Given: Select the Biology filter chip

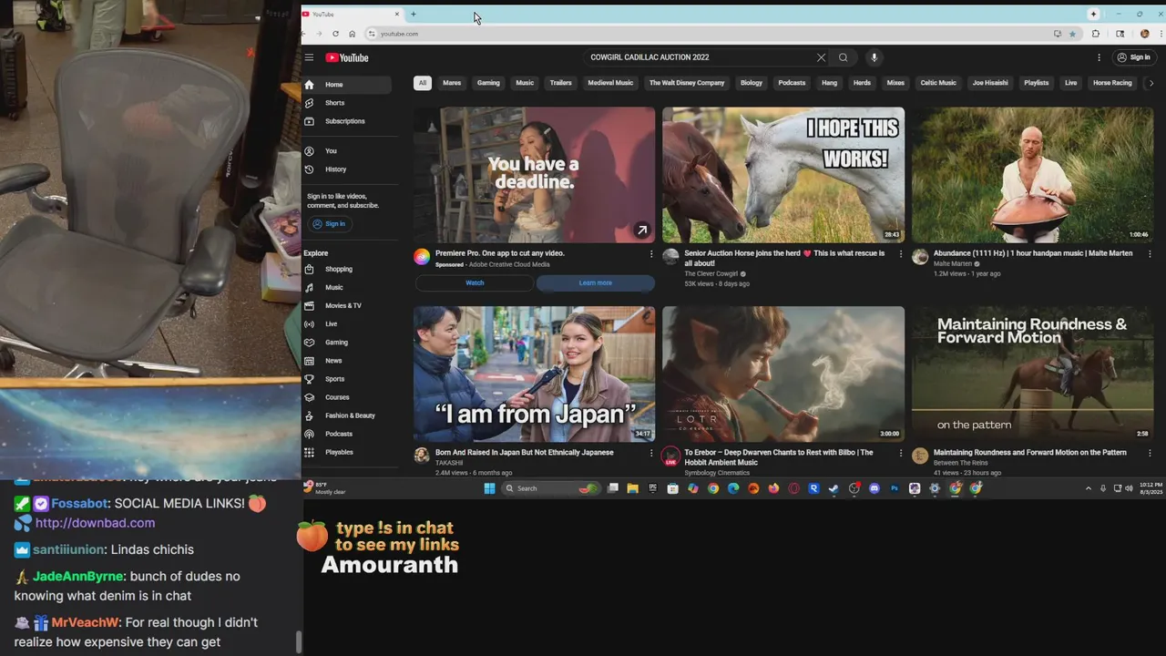Looking at the screenshot, I should tap(752, 83).
